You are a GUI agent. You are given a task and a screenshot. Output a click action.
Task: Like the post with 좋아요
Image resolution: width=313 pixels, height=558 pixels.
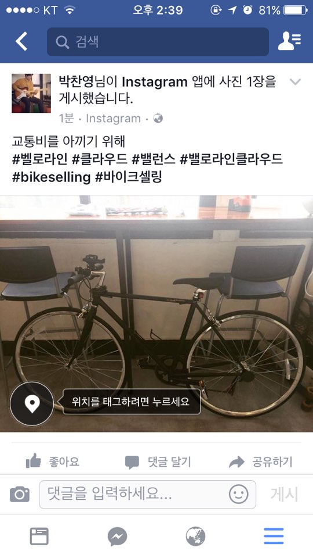tap(53, 462)
